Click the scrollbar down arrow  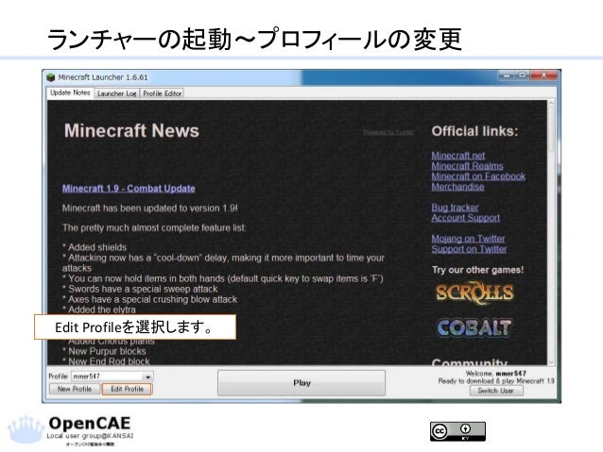tap(551, 361)
